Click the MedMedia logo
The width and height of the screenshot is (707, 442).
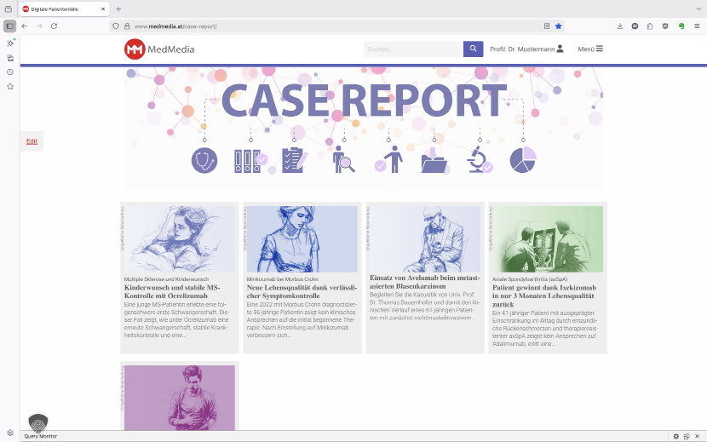click(159, 49)
